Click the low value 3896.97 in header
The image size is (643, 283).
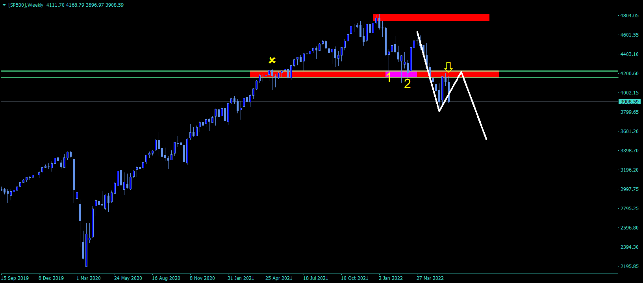95,5
